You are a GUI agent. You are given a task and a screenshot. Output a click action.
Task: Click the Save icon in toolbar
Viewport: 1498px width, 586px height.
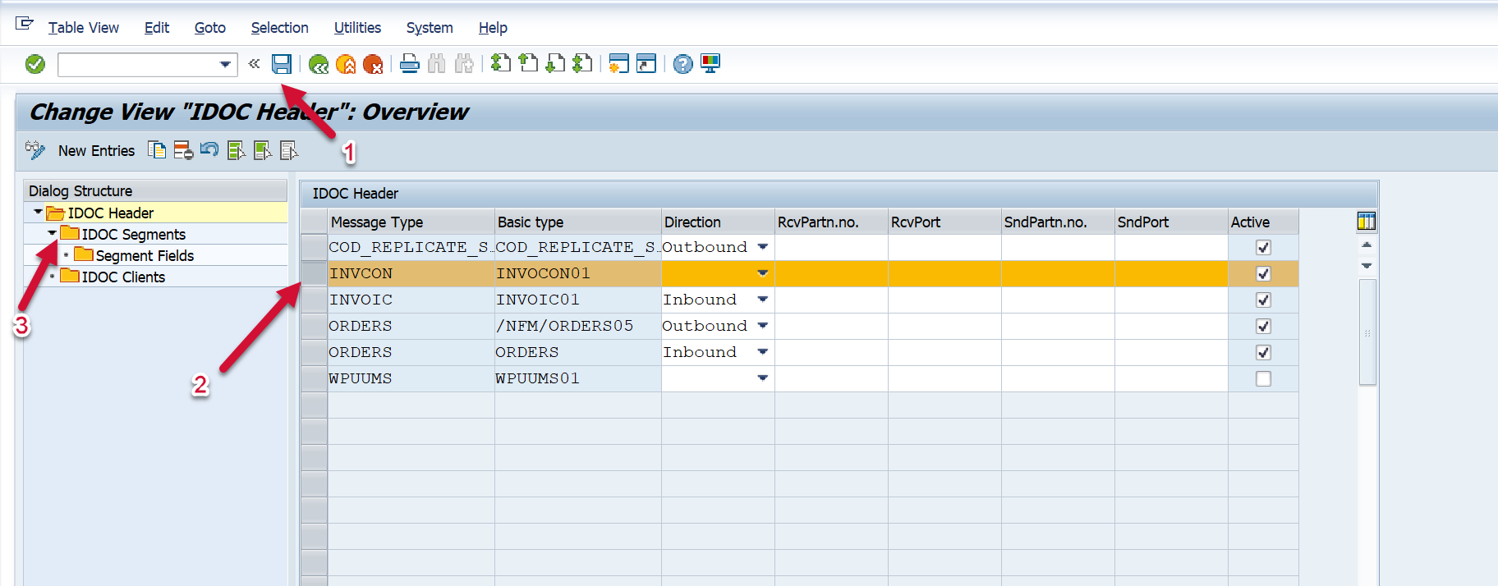282,64
